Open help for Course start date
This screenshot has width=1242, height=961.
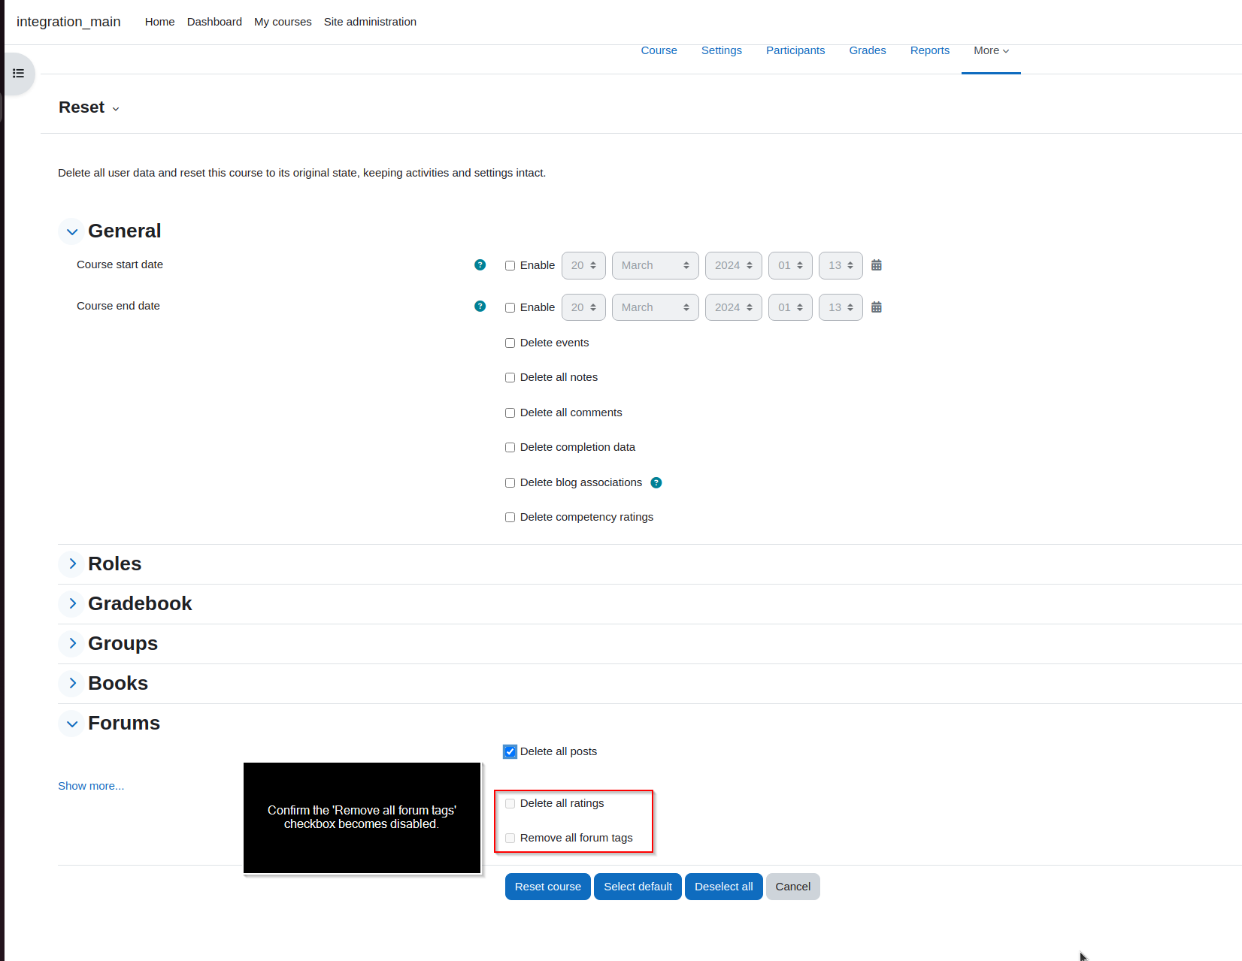click(480, 264)
